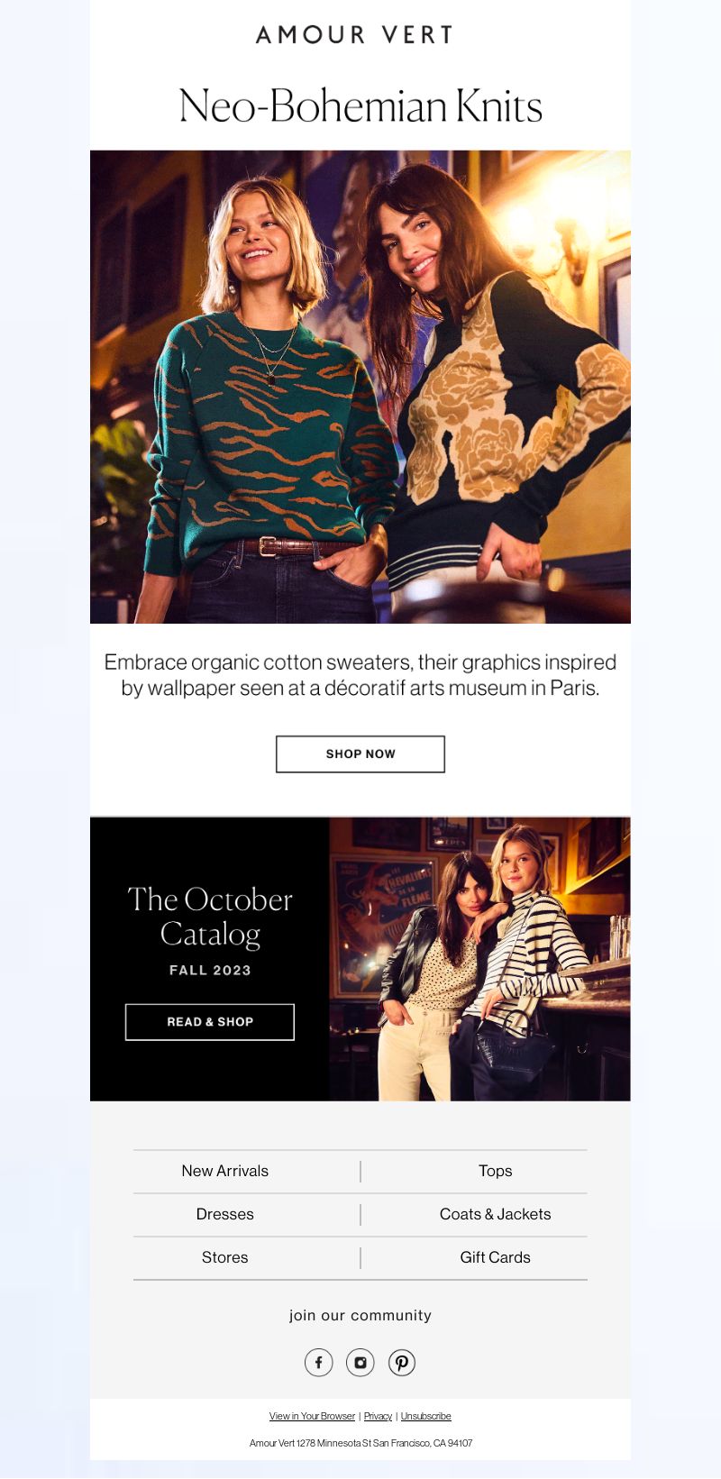This screenshot has width=721, height=1479.
Task: Open the Stores link
Action: tap(225, 1257)
